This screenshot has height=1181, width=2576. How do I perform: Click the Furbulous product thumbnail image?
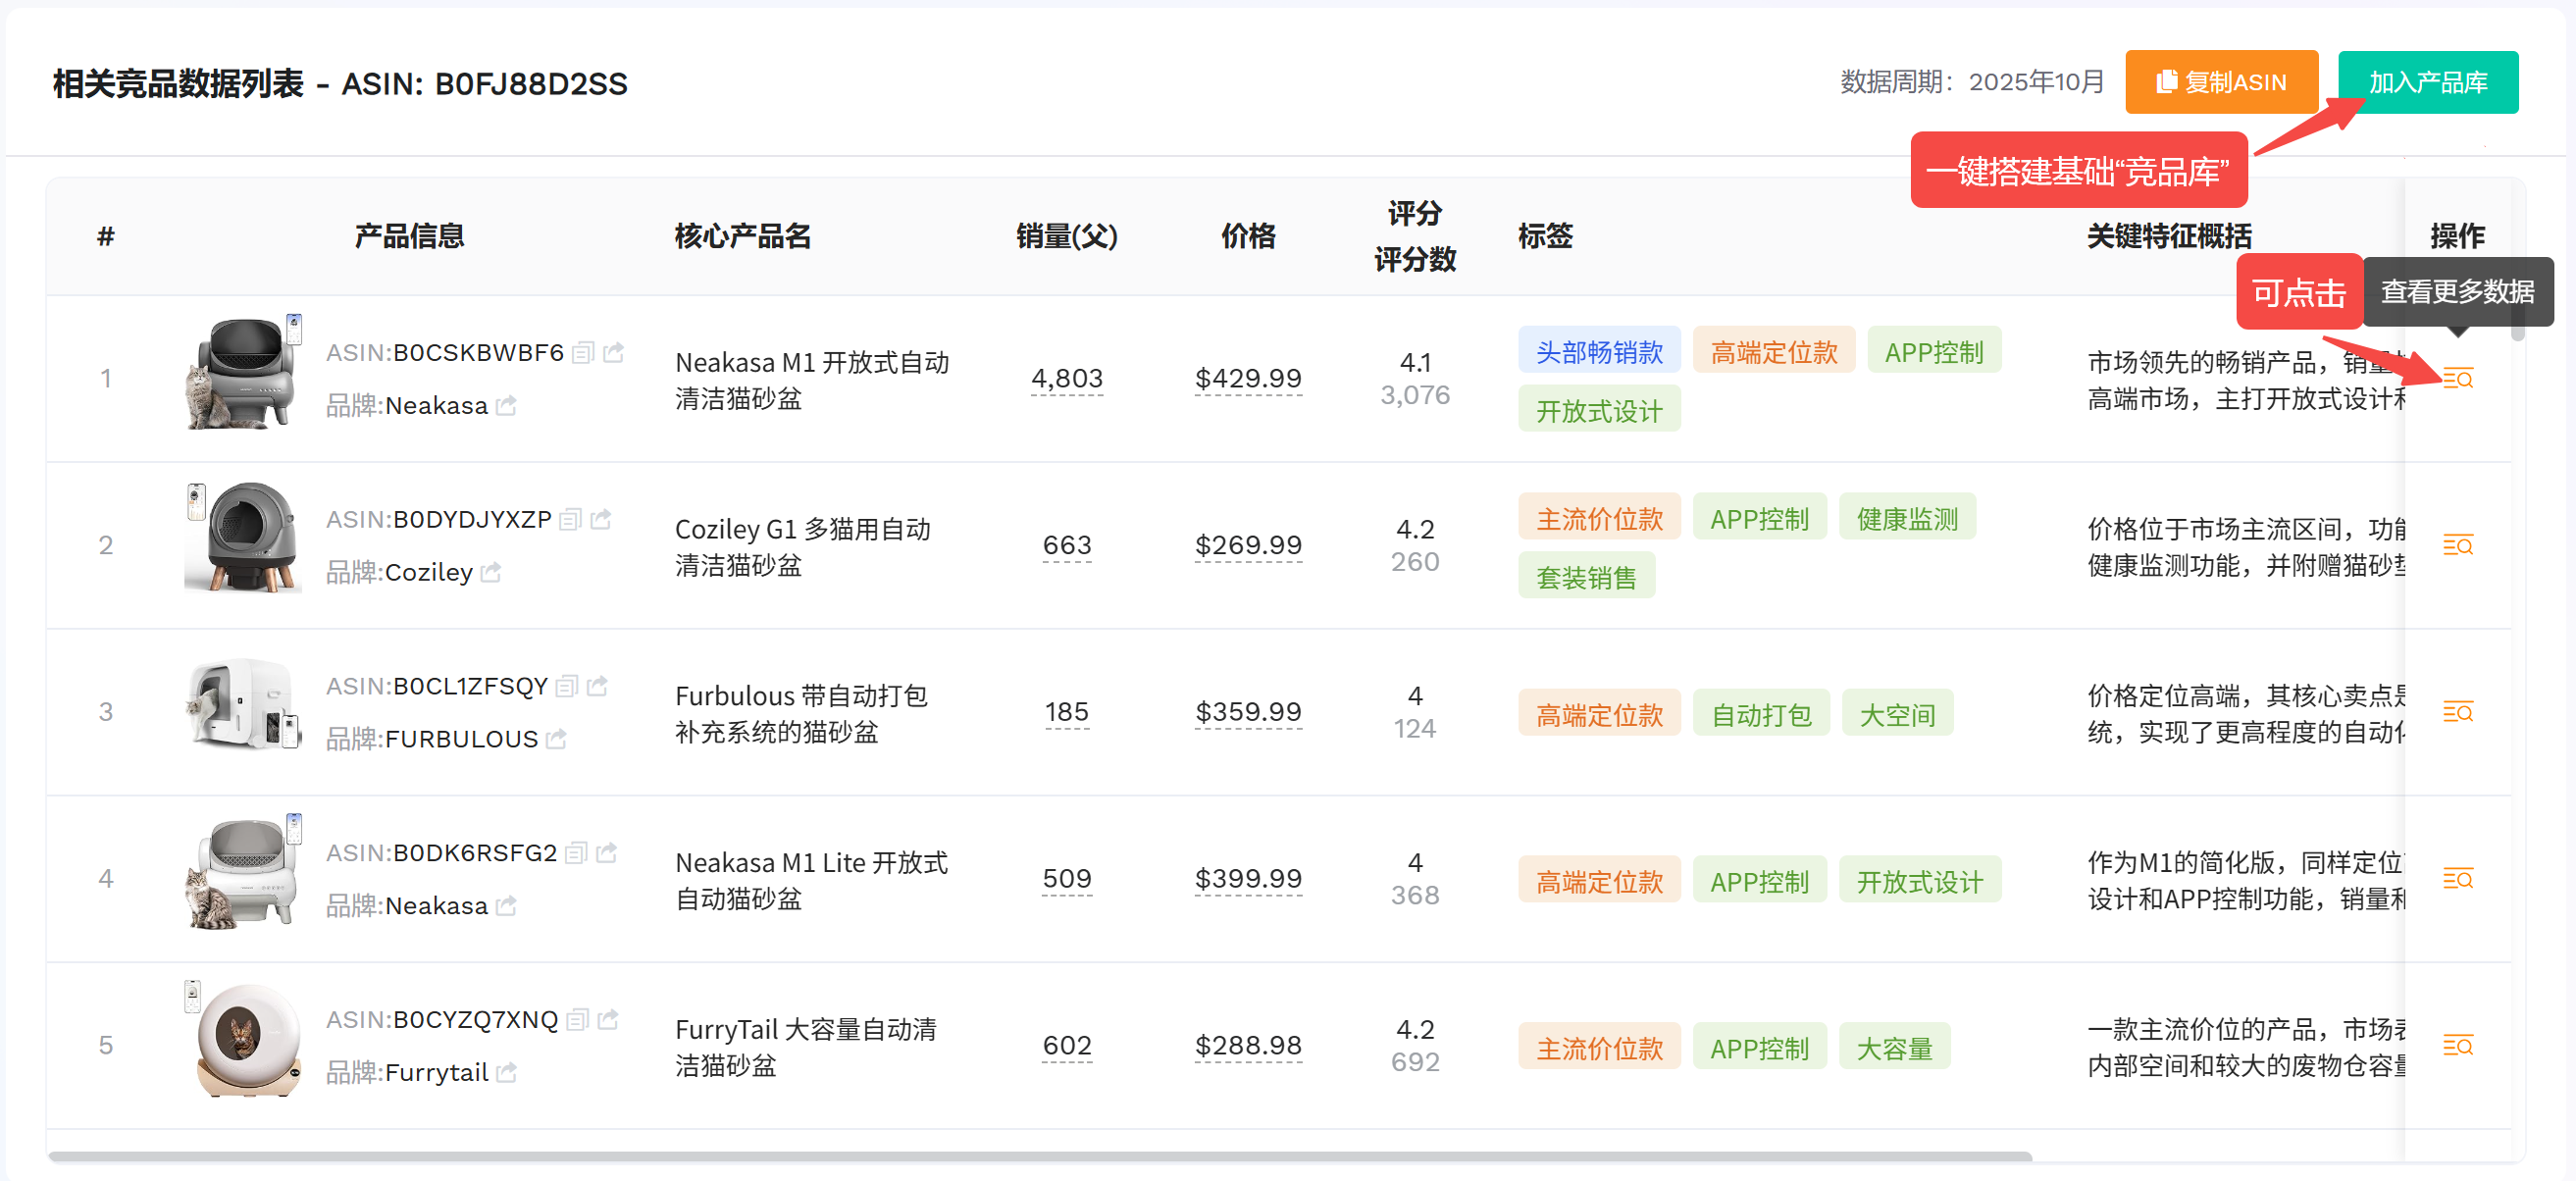(242, 705)
